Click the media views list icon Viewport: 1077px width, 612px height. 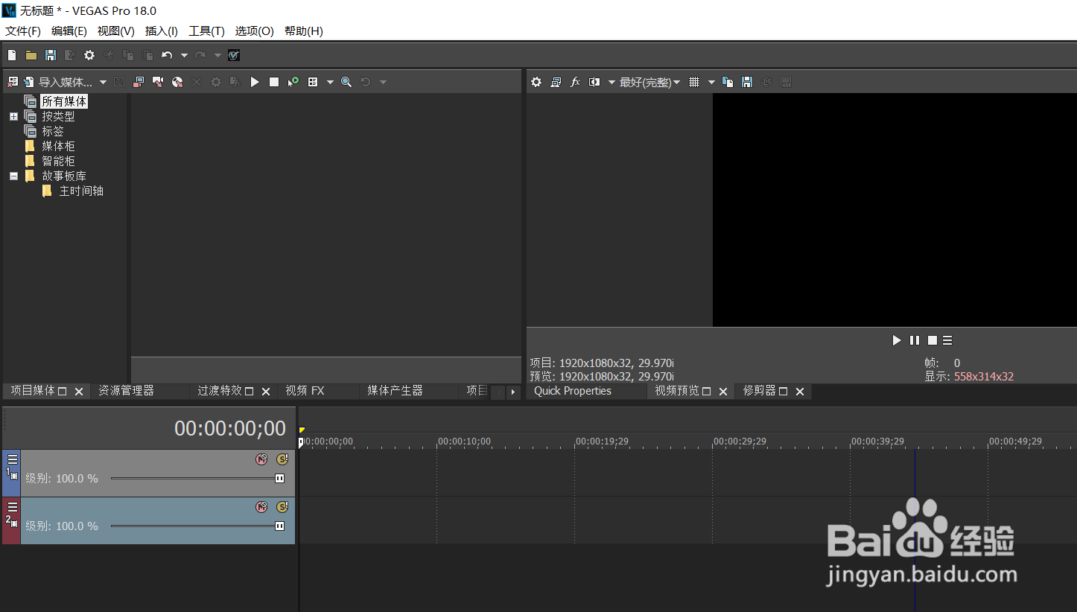point(313,82)
